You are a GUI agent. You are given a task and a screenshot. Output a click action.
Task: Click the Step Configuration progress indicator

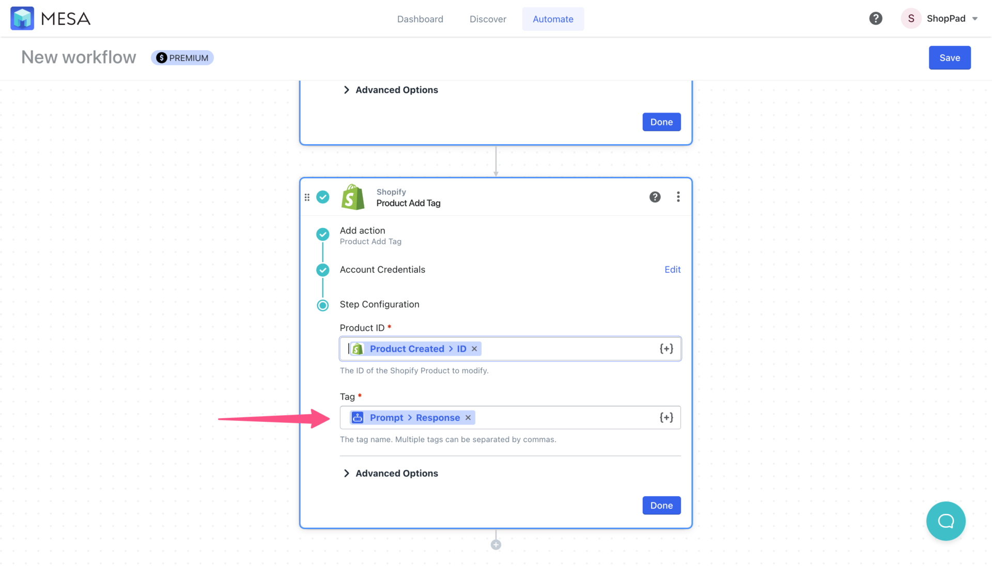point(322,305)
